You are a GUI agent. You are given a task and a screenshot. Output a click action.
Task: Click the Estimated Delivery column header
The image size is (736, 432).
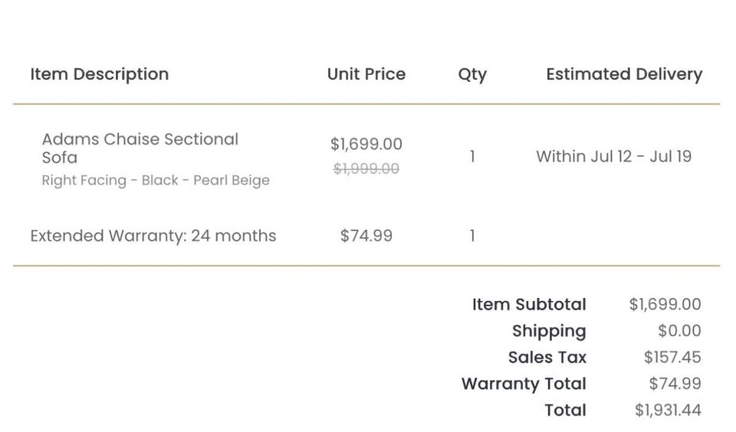click(x=623, y=74)
